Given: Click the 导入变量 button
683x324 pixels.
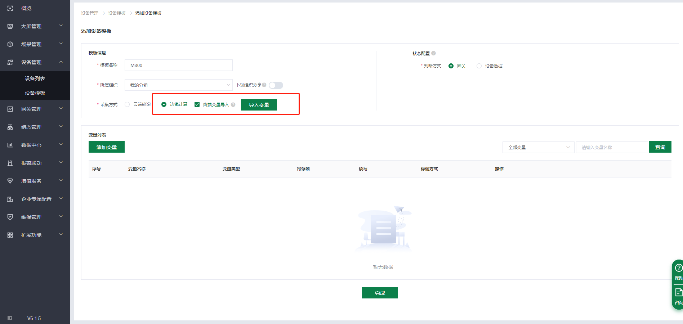Looking at the screenshot, I should click(259, 105).
